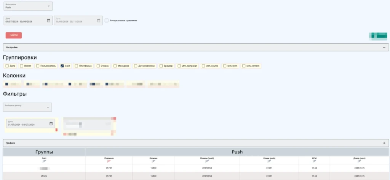Viewport: 390px width, 180px height.
Task: Expand the Графики panel with plus
Action: tap(384, 143)
